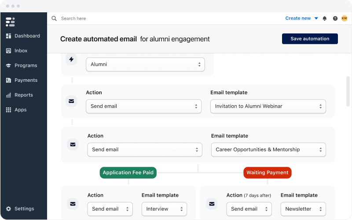352x220 pixels.
Task: Open Programs menu label
Action: 26,66
